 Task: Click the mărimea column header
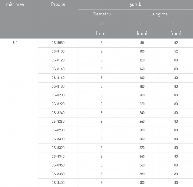(15, 4)
